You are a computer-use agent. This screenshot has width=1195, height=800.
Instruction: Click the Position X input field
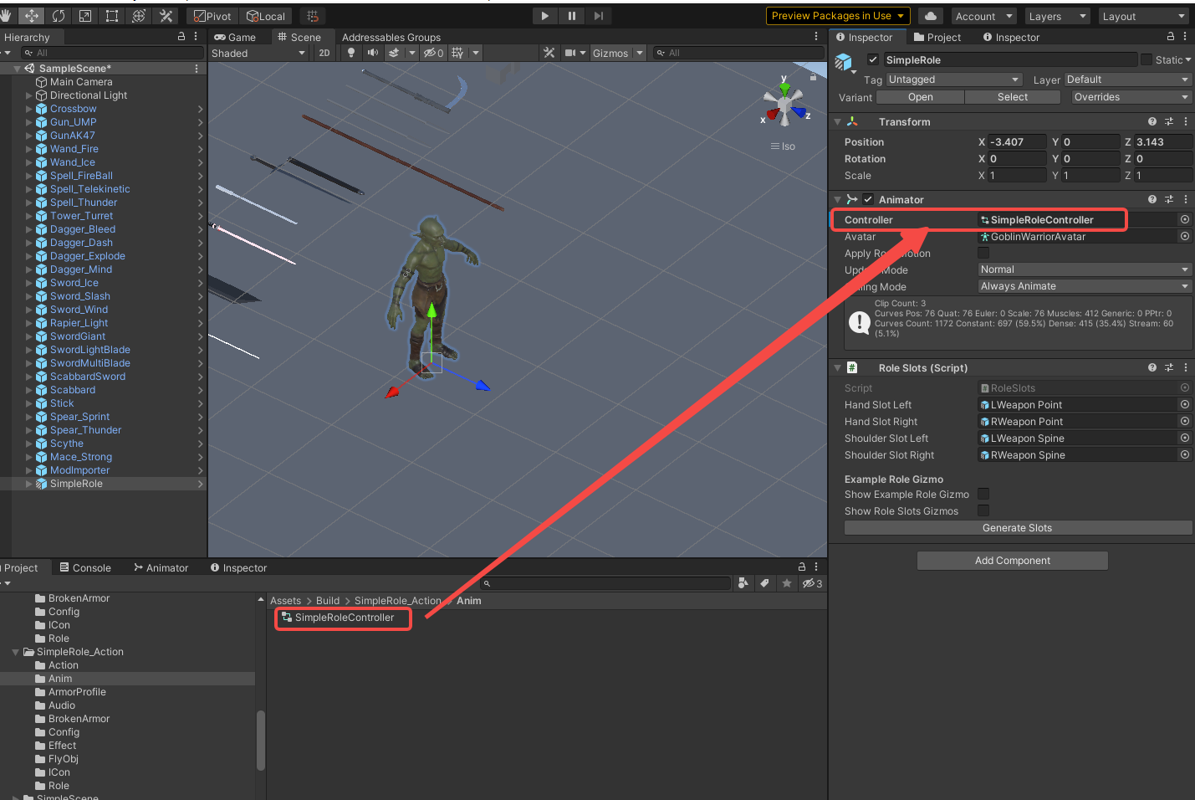coord(1016,142)
